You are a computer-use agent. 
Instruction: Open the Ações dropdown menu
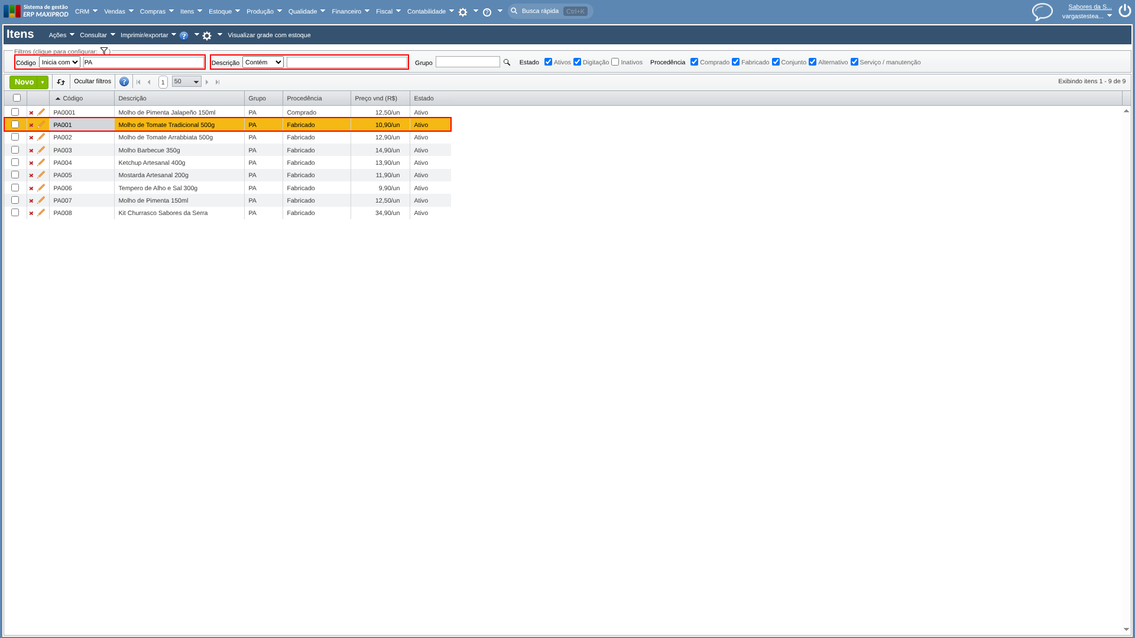point(61,35)
